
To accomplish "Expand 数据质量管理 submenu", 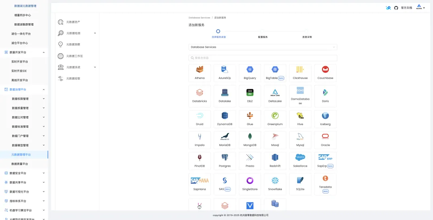I will point(24,108).
